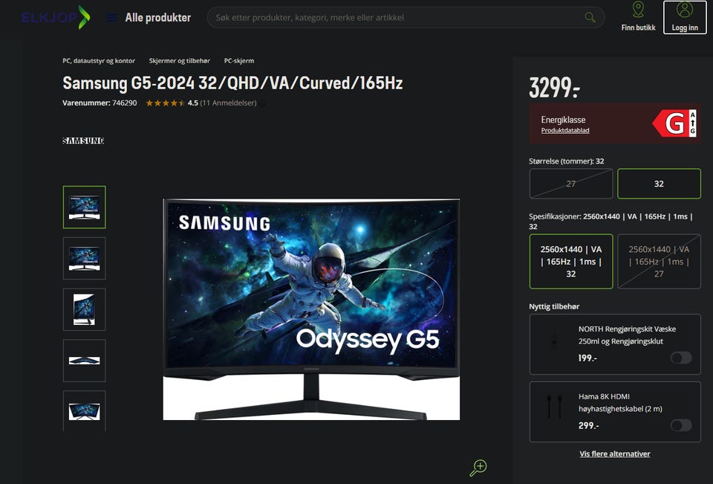Enable NORTH Rengjøringskit accessory toggle
Screen dimensions: 713x484
pyautogui.click(x=681, y=358)
